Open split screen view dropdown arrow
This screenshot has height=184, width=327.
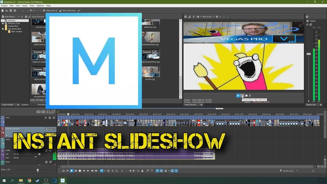(201, 17)
